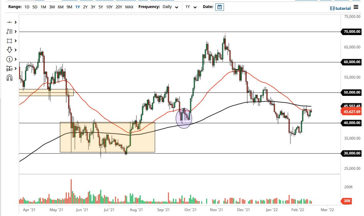
Task: Switch to the 6M range tab
Action: coord(61,6)
